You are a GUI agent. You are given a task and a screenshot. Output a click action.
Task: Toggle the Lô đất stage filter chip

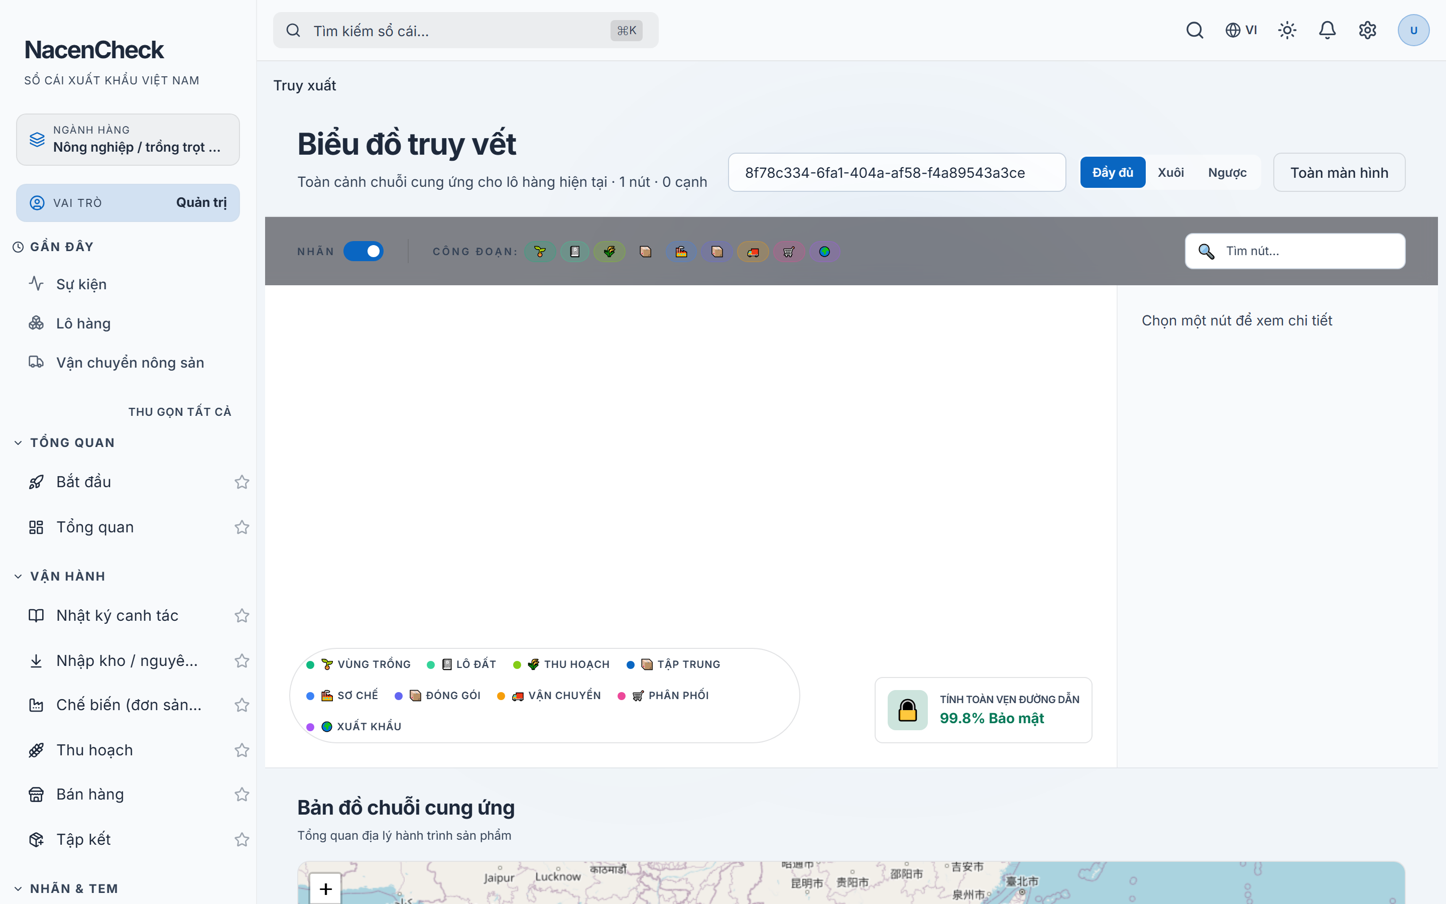coord(575,252)
